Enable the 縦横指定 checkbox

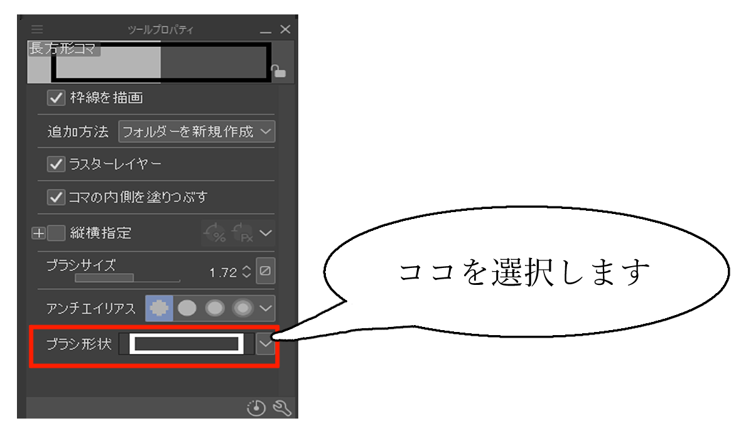(x=56, y=233)
